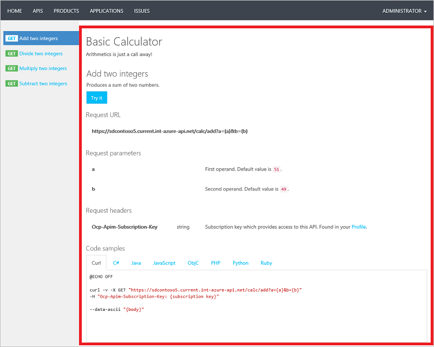The width and height of the screenshot is (434, 347).
Task: Open APPLICATIONS in the navigation bar
Action: pos(107,11)
